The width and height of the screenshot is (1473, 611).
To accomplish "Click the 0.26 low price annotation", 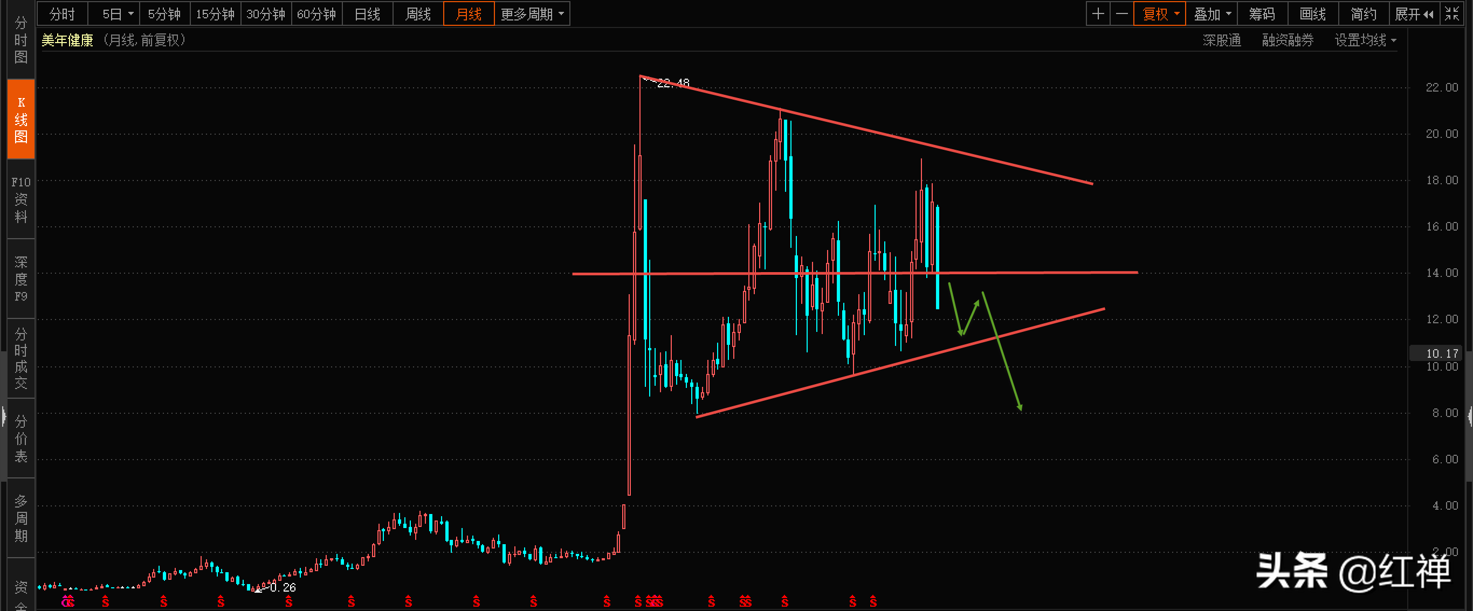I will click(283, 587).
